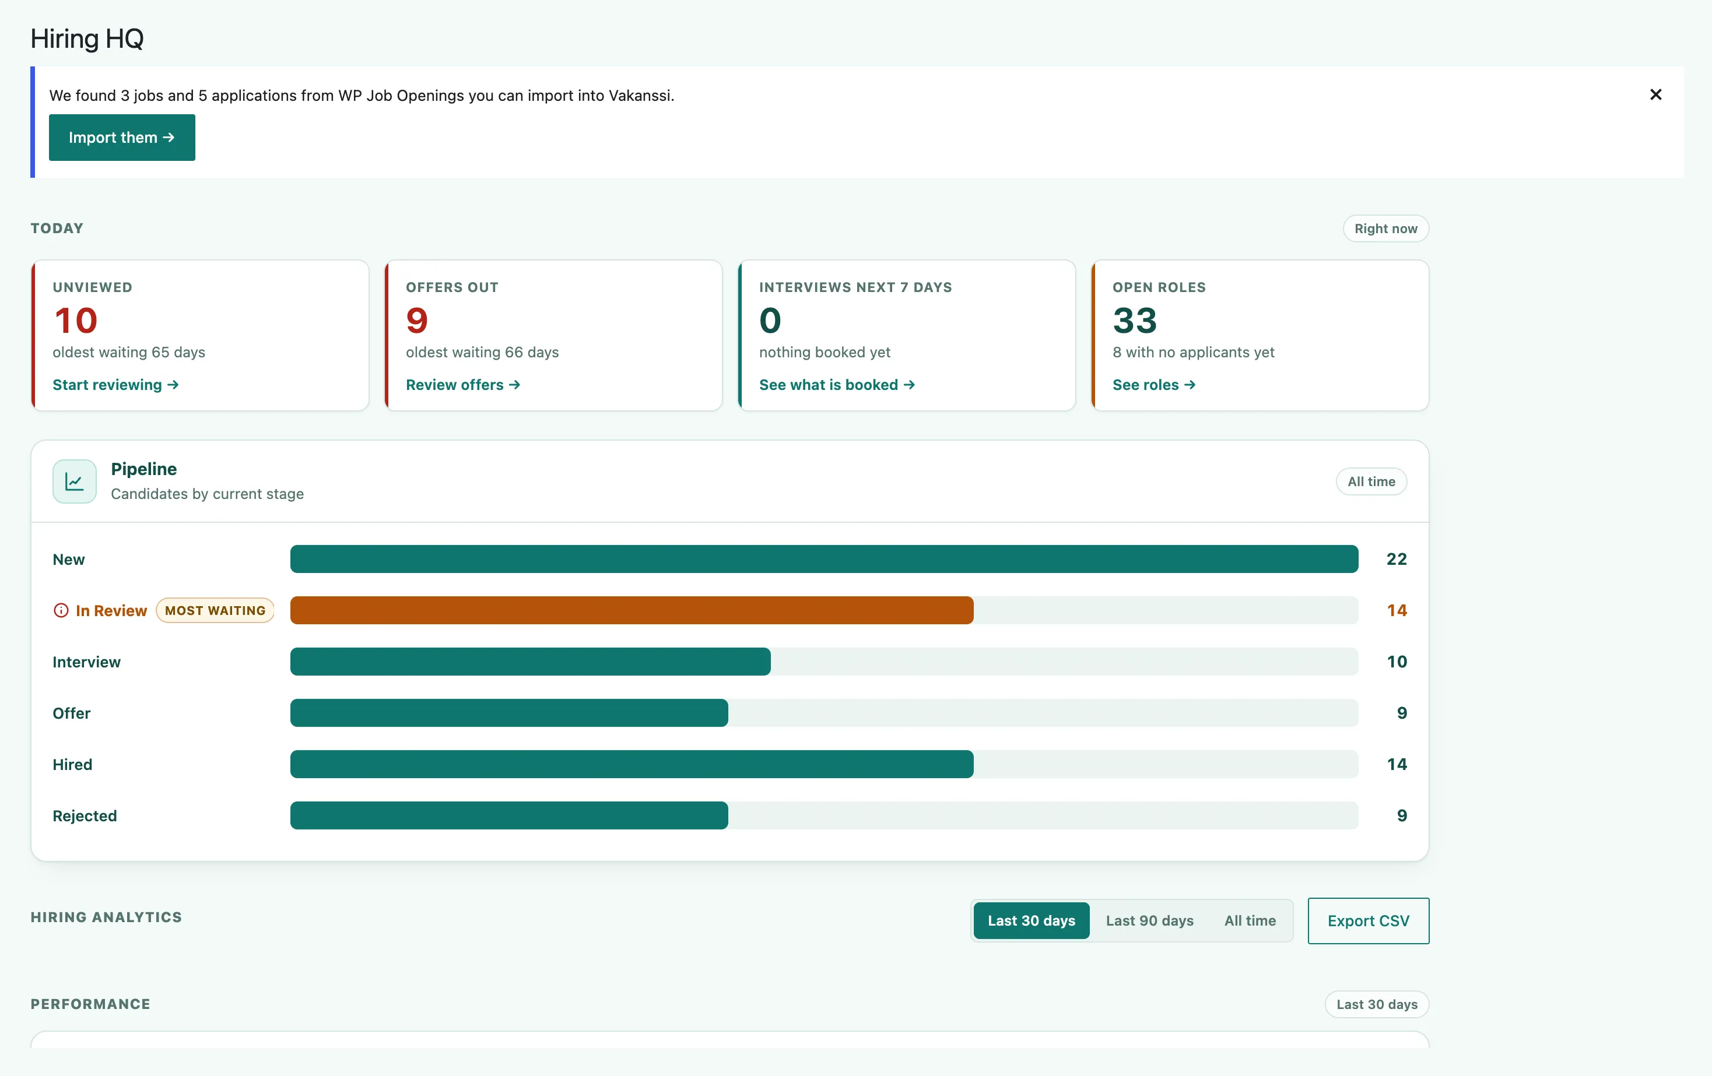Viewport: 1712px width, 1076px height.
Task: Click the Hired stage label
Action: pyautogui.click(x=72, y=764)
